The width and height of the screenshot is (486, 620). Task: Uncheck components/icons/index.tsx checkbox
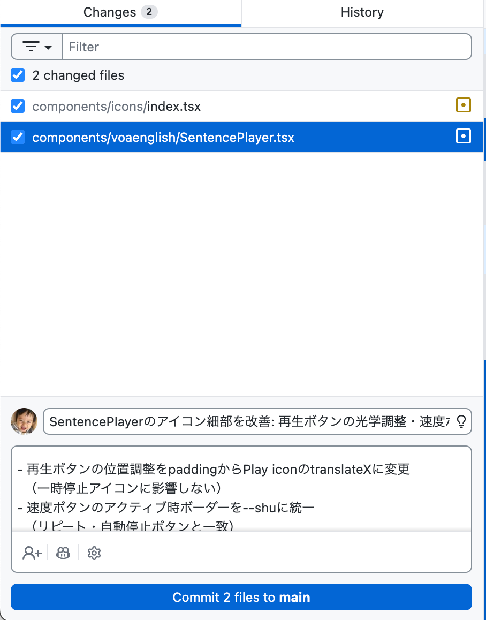[x=18, y=106]
